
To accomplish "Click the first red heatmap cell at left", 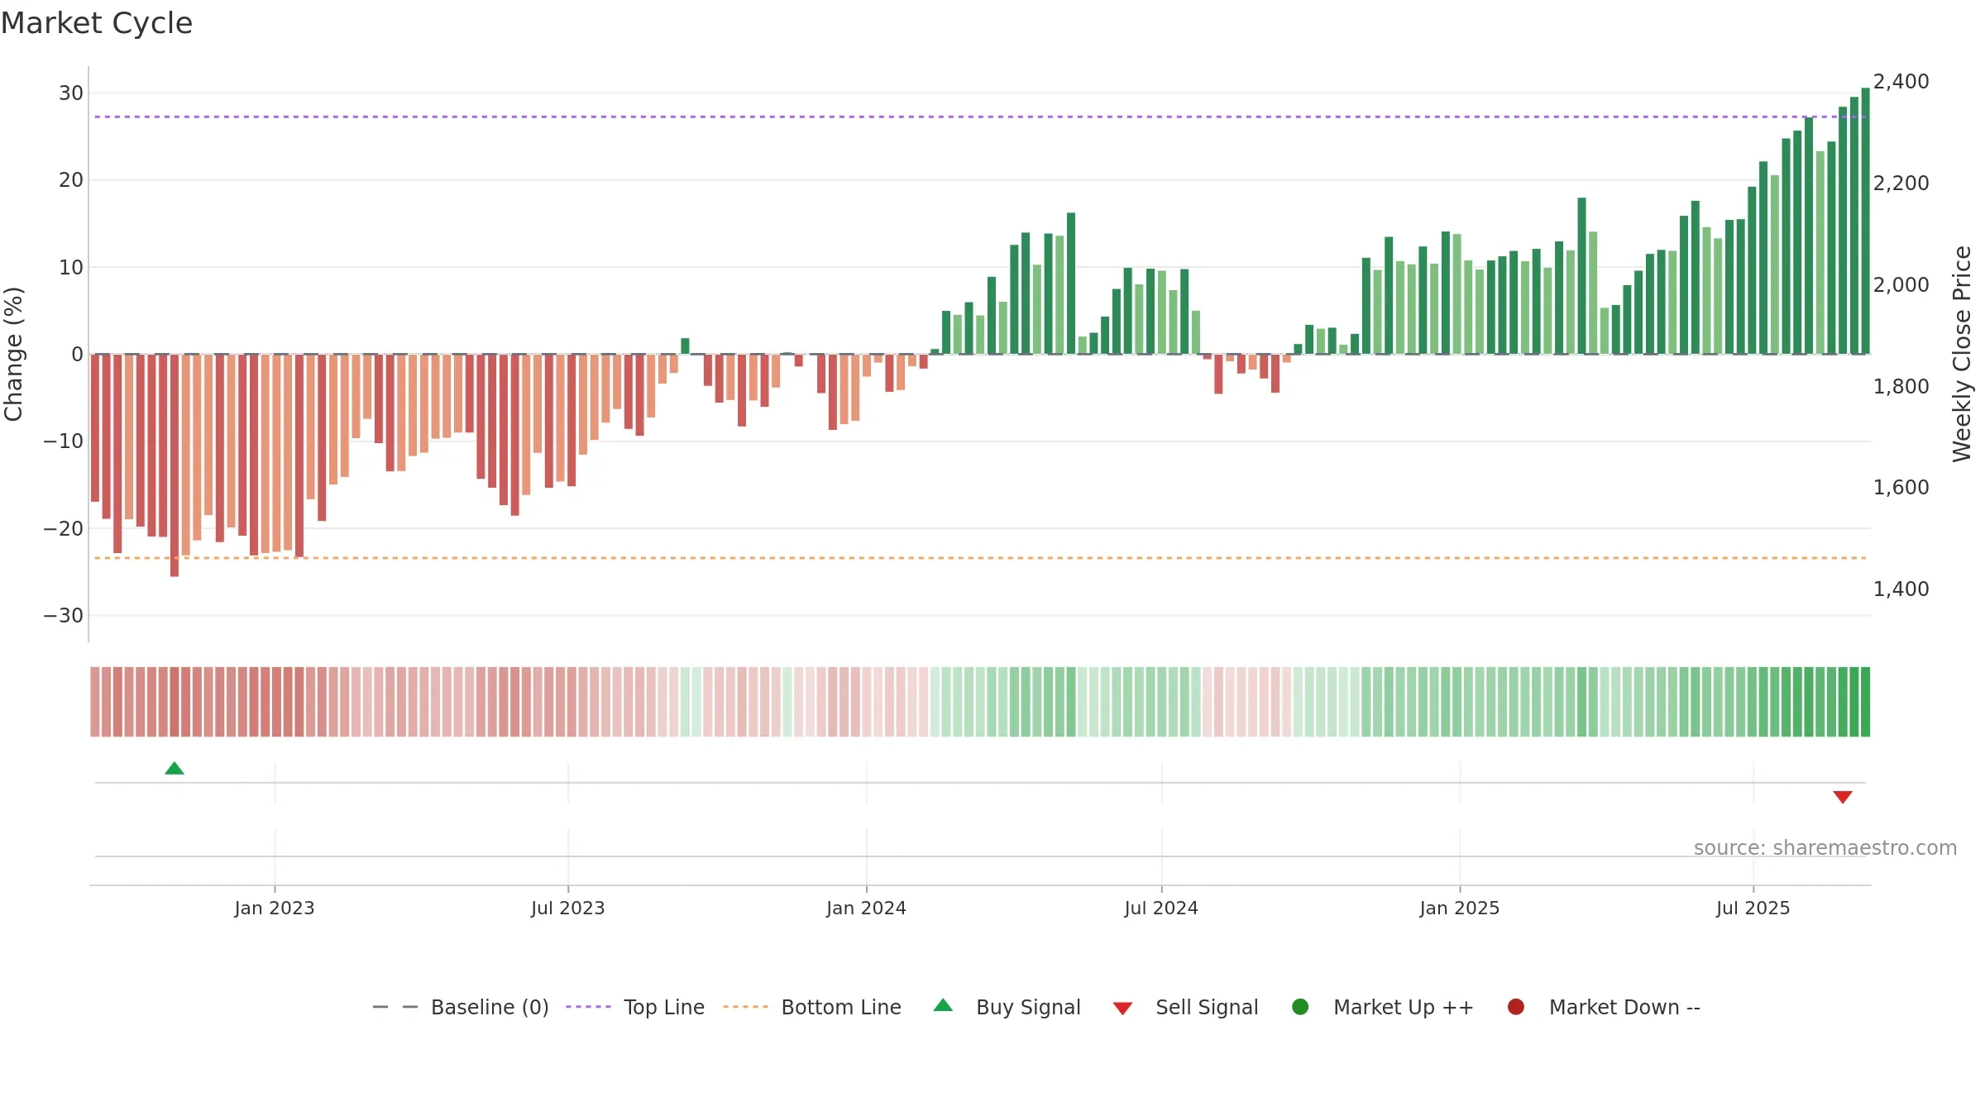I will coord(95,702).
